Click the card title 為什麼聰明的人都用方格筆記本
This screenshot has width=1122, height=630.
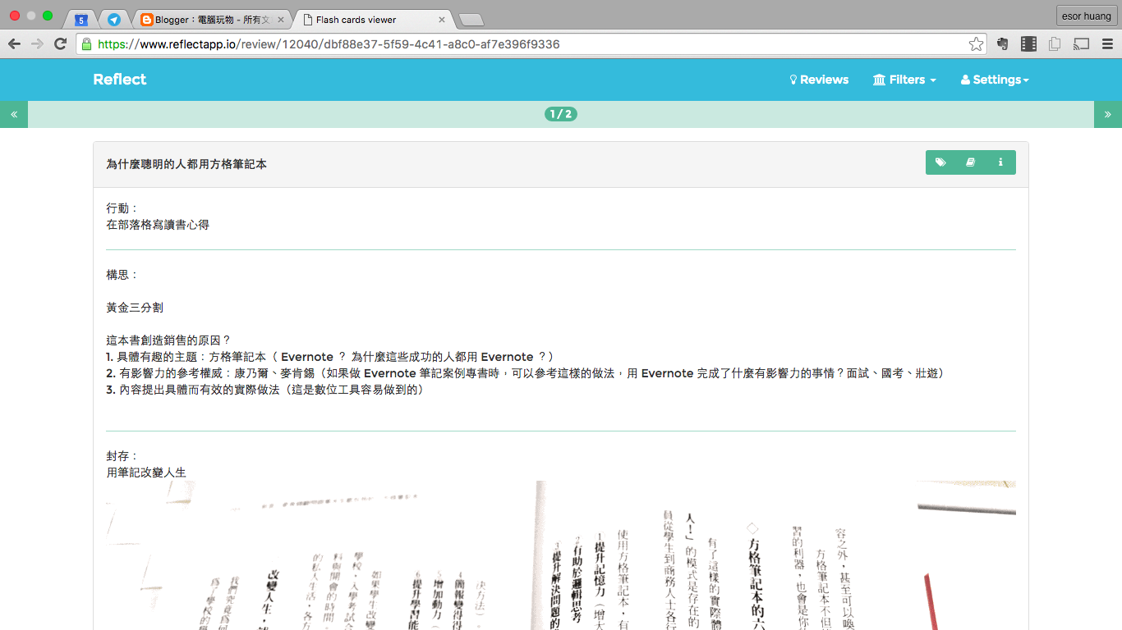tap(186, 164)
